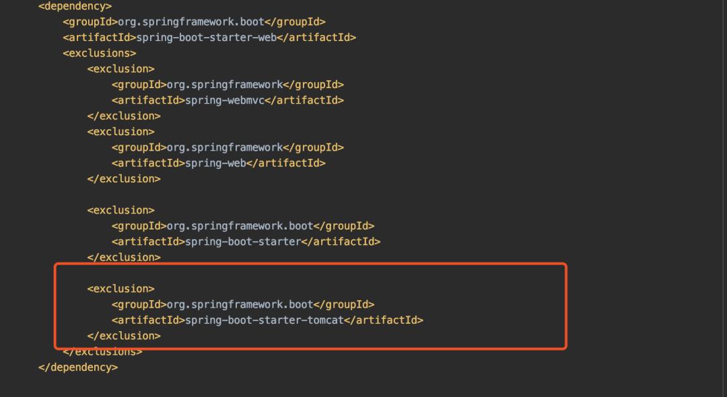Click the artifactId line with value spring-boot-starter
This screenshot has width=727, height=397.
click(246, 242)
